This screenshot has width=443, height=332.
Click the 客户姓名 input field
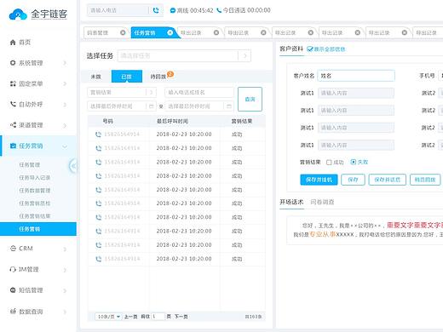(x=356, y=76)
